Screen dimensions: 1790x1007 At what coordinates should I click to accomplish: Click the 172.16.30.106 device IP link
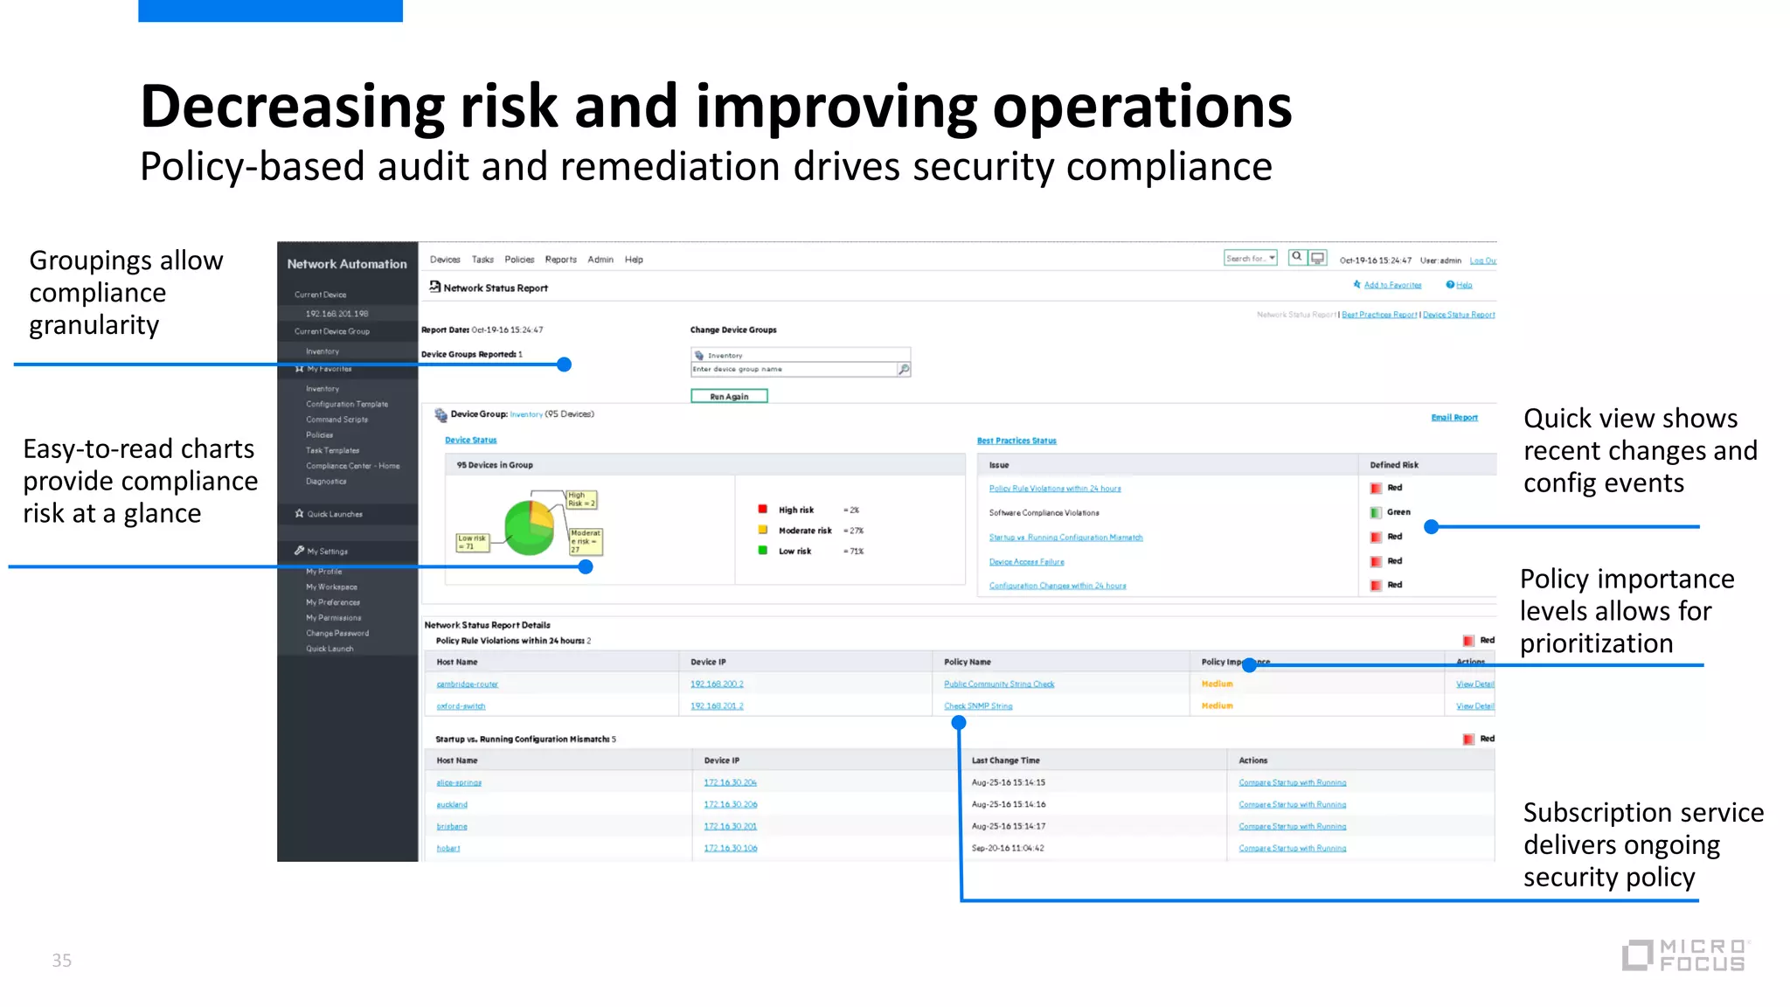[731, 849]
